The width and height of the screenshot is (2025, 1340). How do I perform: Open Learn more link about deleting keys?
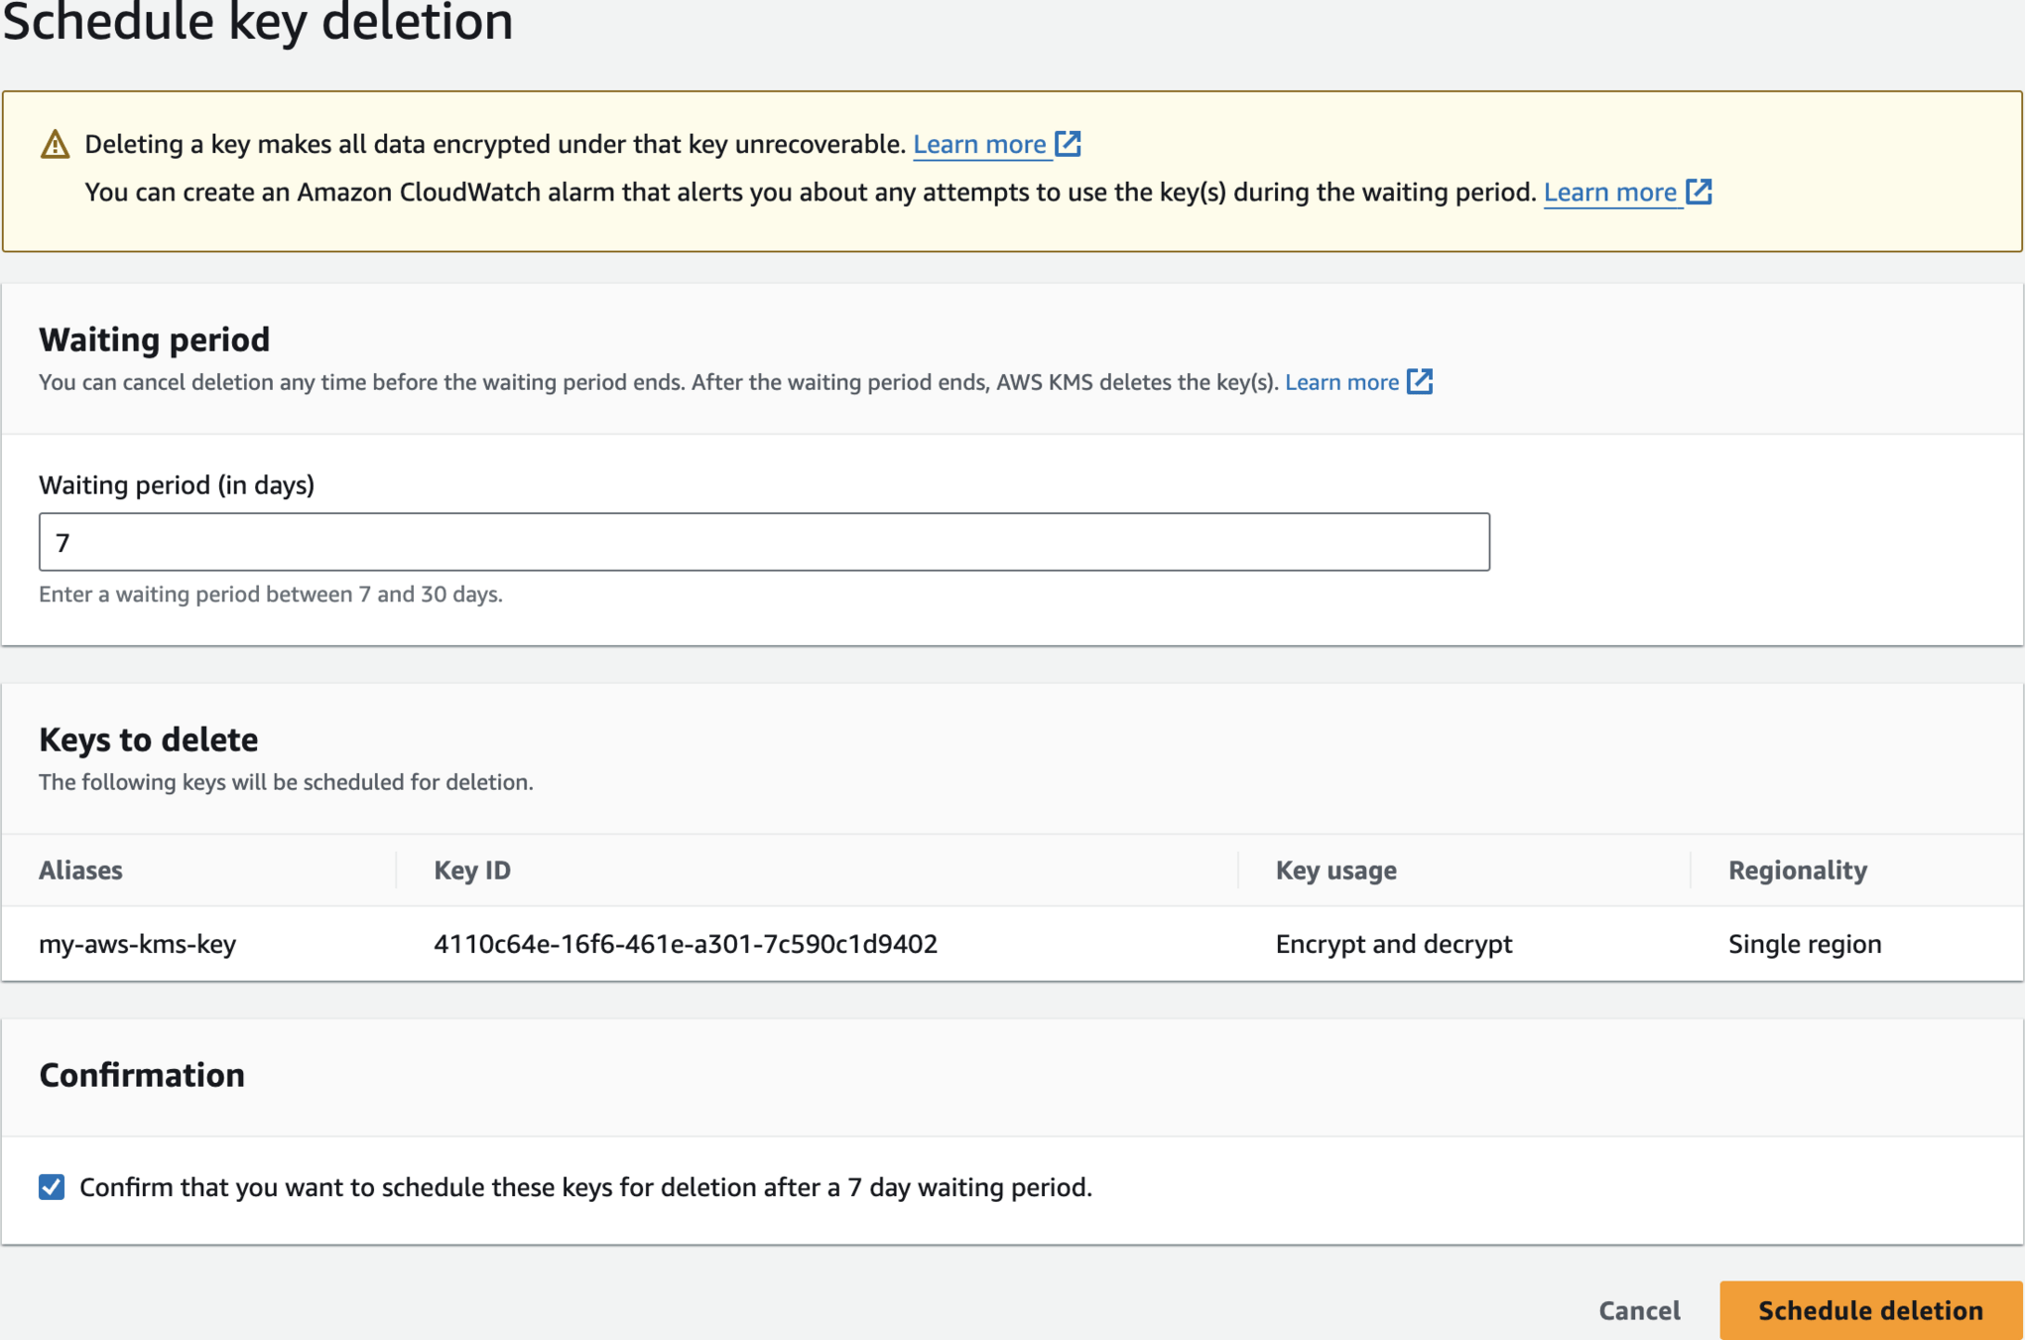point(979,145)
